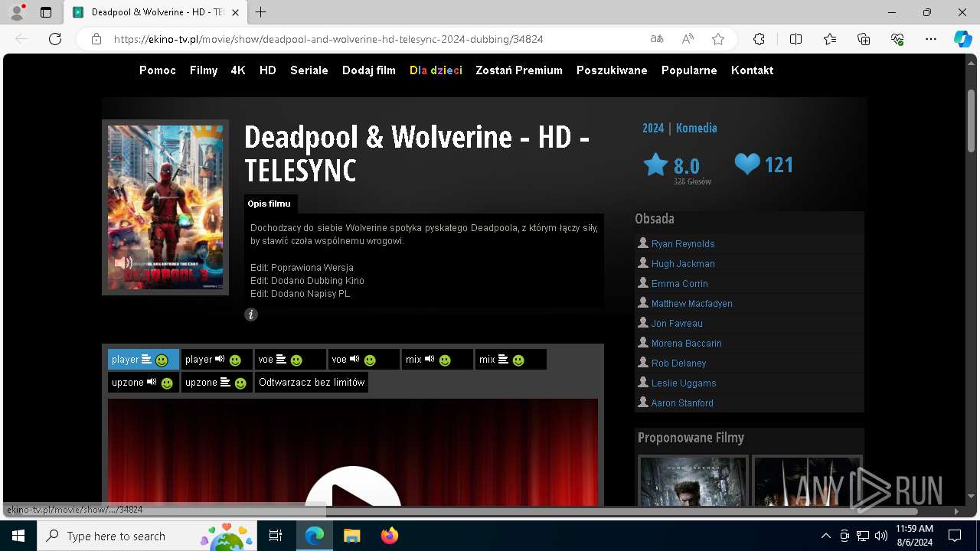
Task: Click the browser address bar URL
Action: (x=328, y=39)
